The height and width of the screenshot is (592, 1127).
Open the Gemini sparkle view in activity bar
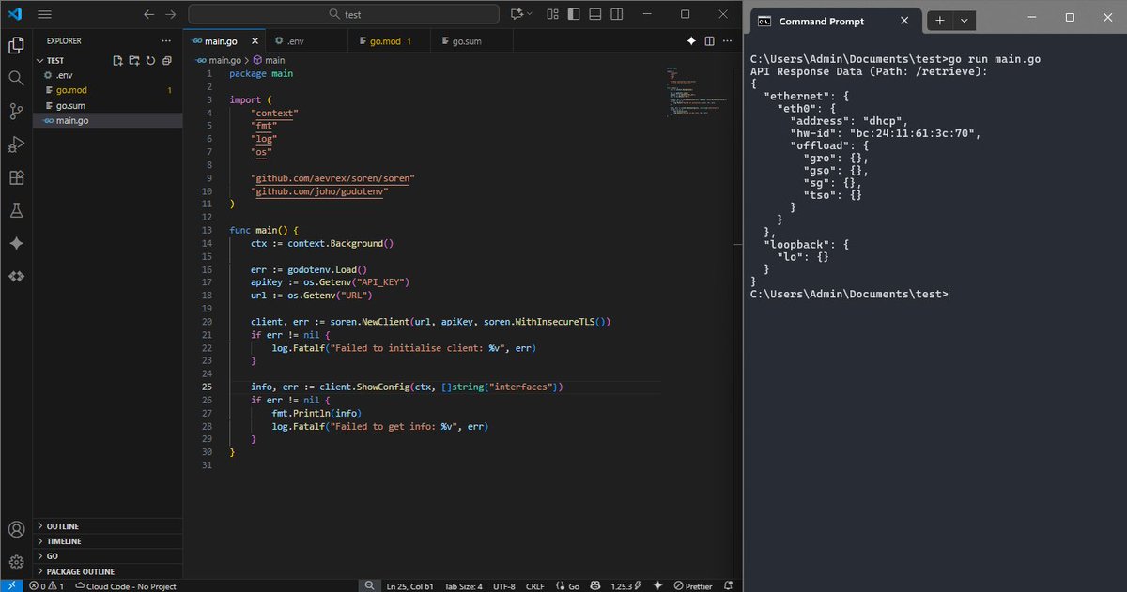(x=16, y=243)
